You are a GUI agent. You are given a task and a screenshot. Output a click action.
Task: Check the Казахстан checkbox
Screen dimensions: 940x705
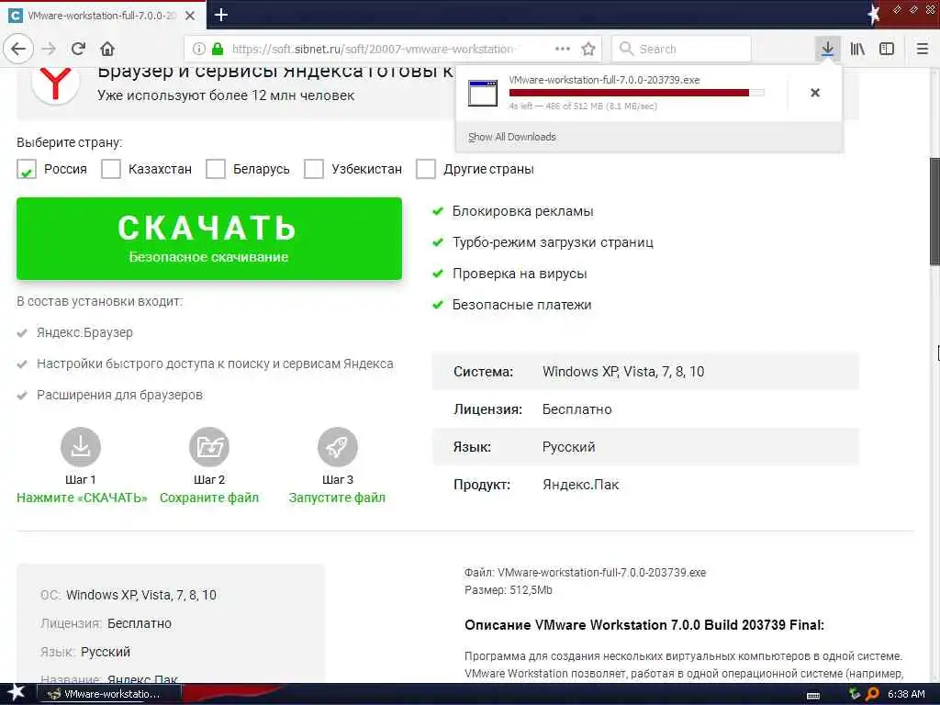point(111,169)
